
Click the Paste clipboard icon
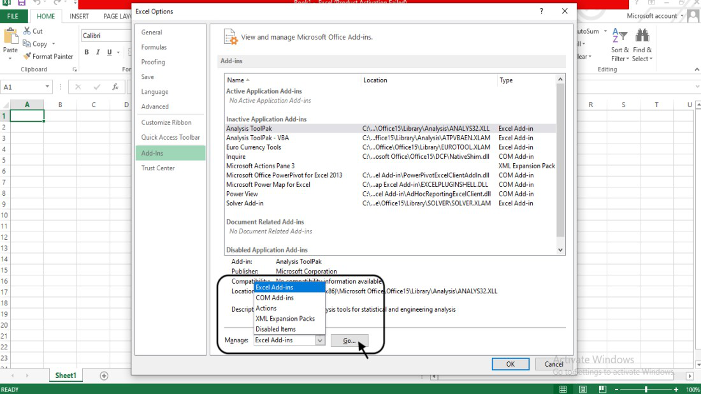pyautogui.click(x=10, y=36)
